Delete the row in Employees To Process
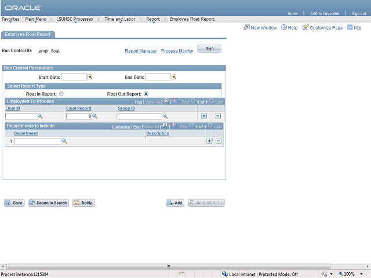This screenshot has width=371, height=278. pos(218,116)
